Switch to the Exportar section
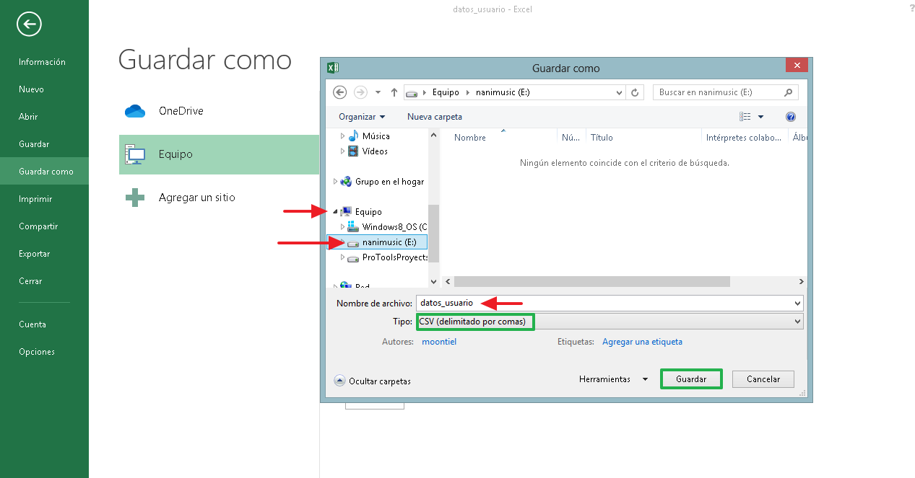Screen dimensions: 915x478 (x=33, y=253)
